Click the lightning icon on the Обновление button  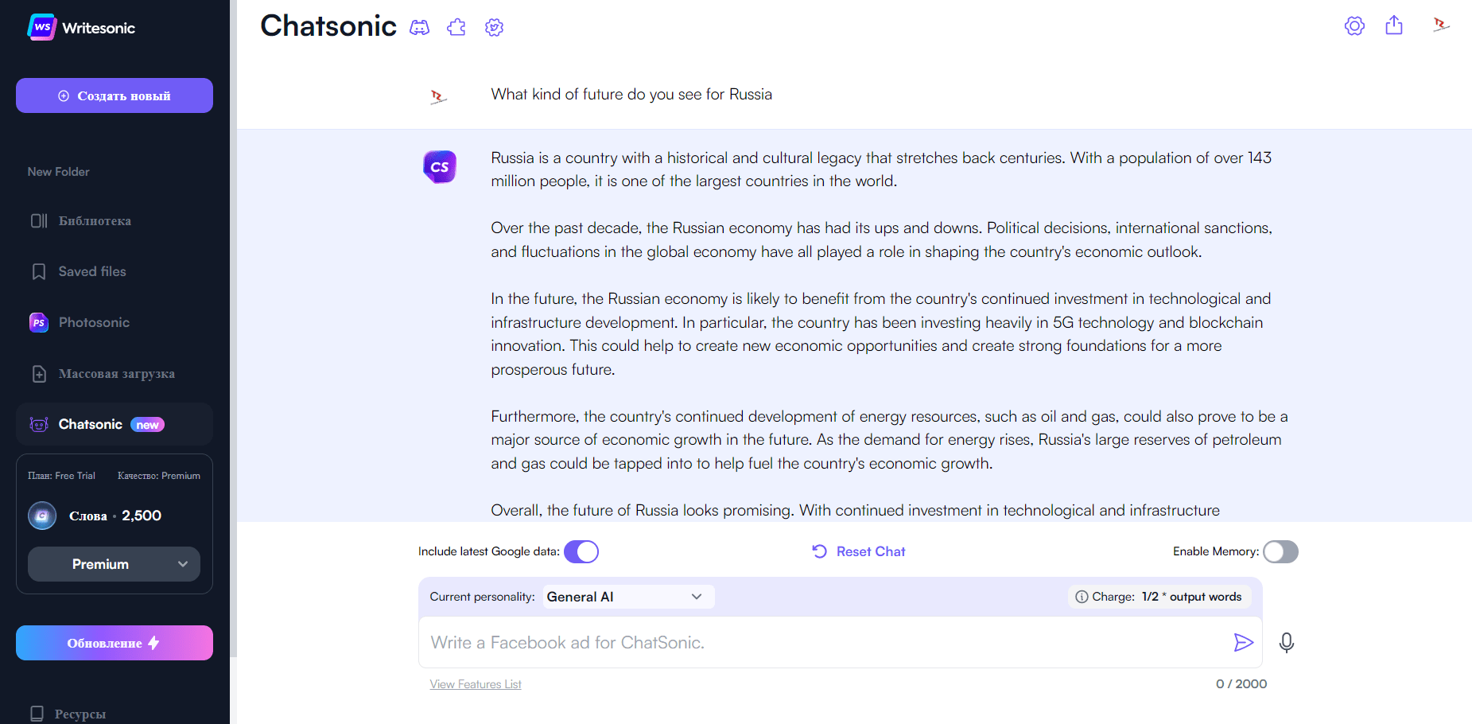click(154, 643)
